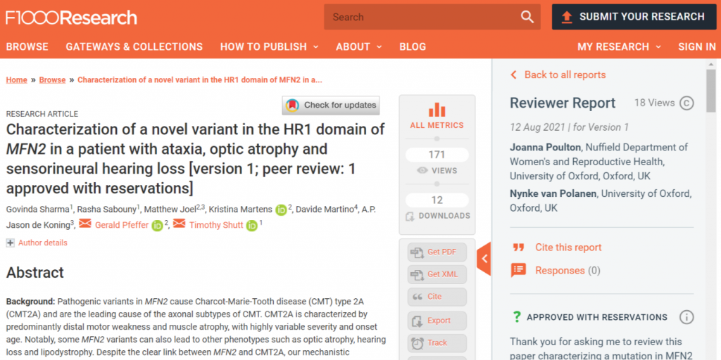Open the My Research dropdown
Image resolution: width=721 pixels, height=360 pixels.
619,46
